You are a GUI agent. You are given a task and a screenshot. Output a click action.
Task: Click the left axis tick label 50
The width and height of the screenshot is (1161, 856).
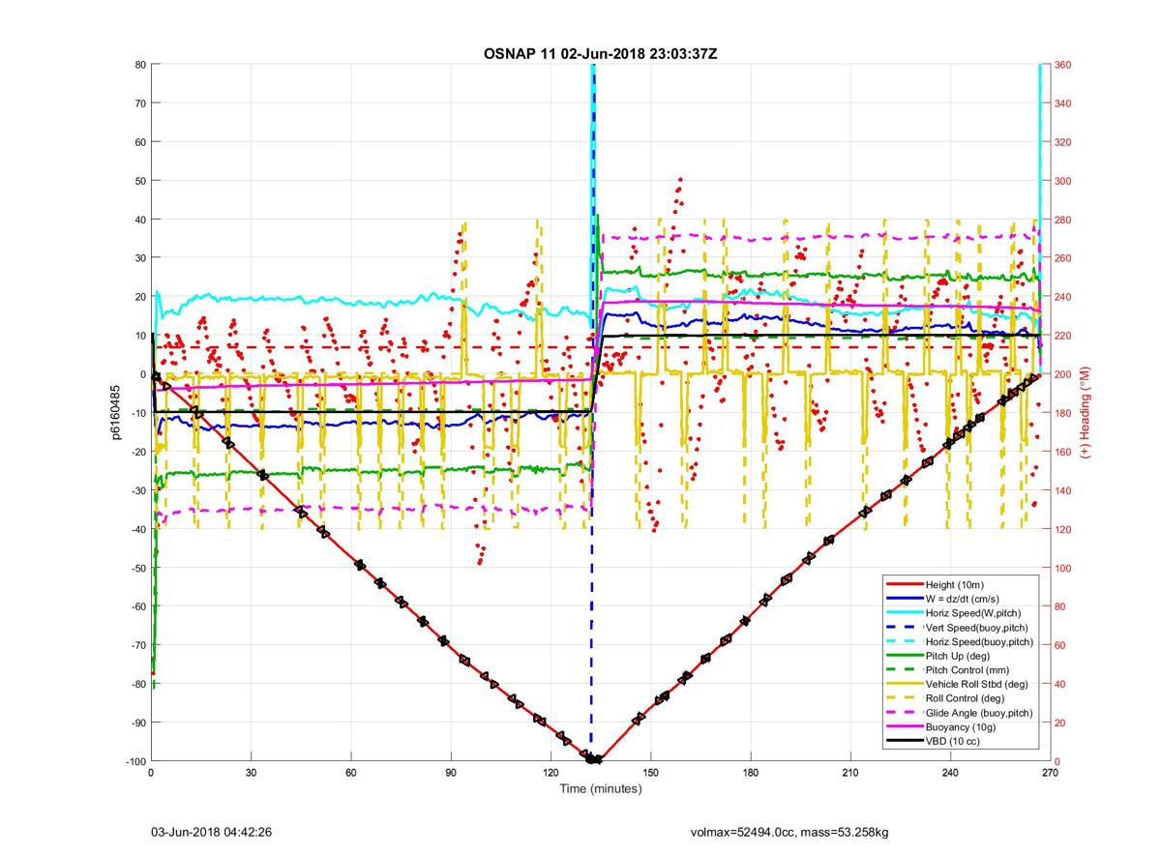click(139, 181)
